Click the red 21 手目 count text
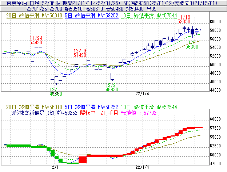The image size is (227, 172). [109, 113]
